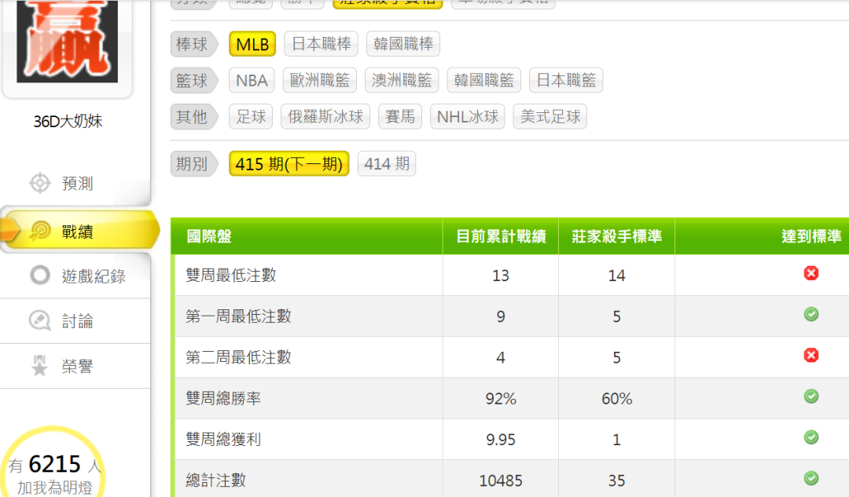
Task: Select the MLB league filter
Action: pyautogui.click(x=252, y=44)
